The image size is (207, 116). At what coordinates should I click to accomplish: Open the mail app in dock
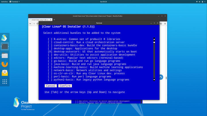5,73
